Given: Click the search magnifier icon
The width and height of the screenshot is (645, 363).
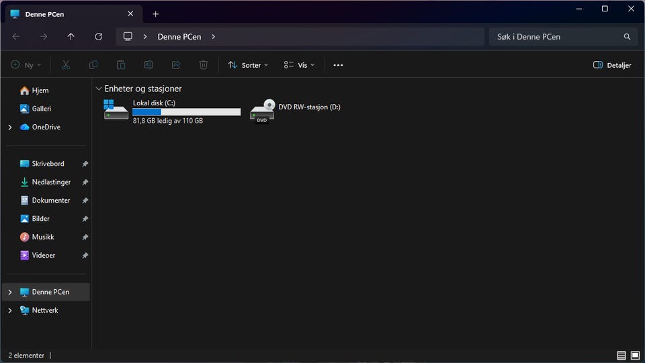Looking at the screenshot, I should [x=627, y=36].
